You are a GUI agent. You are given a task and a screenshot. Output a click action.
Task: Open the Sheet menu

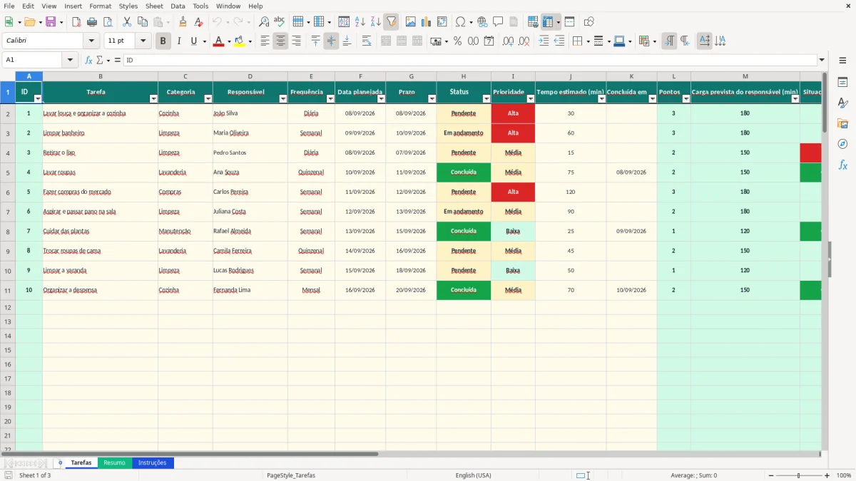154,6
